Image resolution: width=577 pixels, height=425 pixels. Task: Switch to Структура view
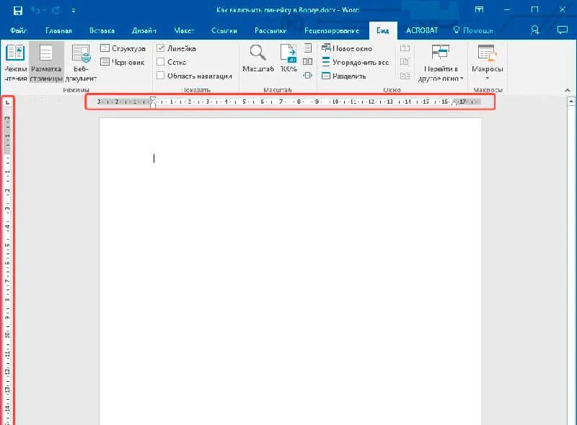123,48
